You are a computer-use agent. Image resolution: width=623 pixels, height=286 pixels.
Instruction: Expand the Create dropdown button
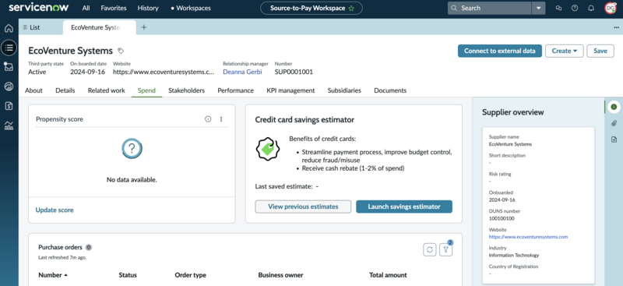tap(564, 51)
